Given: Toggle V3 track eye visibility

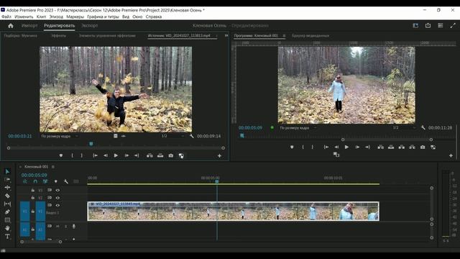Looking at the screenshot, I should point(57,190).
